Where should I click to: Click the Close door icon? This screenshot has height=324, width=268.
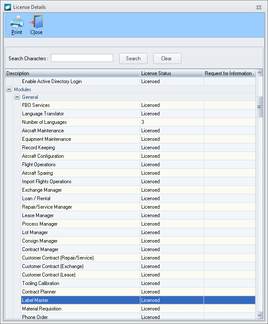coord(36,22)
